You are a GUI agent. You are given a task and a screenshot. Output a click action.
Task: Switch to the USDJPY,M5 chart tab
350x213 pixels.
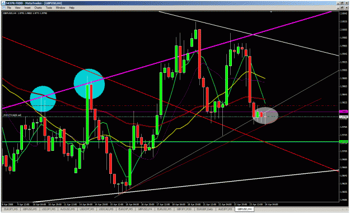[49, 209]
